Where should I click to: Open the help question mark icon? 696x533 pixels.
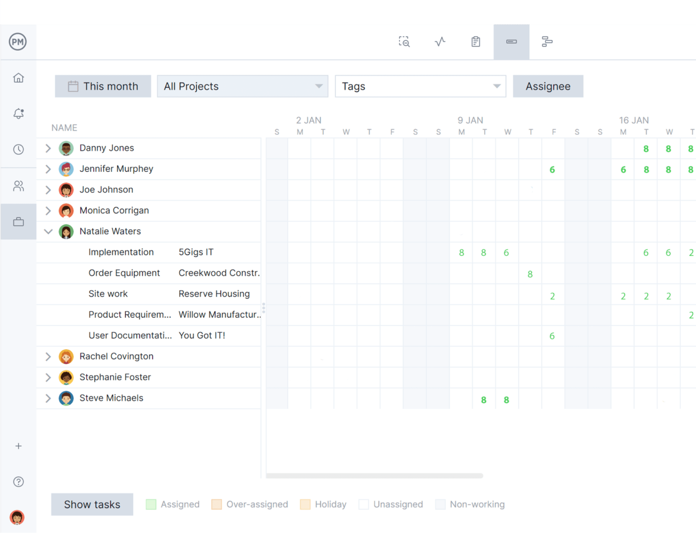(x=18, y=481)
